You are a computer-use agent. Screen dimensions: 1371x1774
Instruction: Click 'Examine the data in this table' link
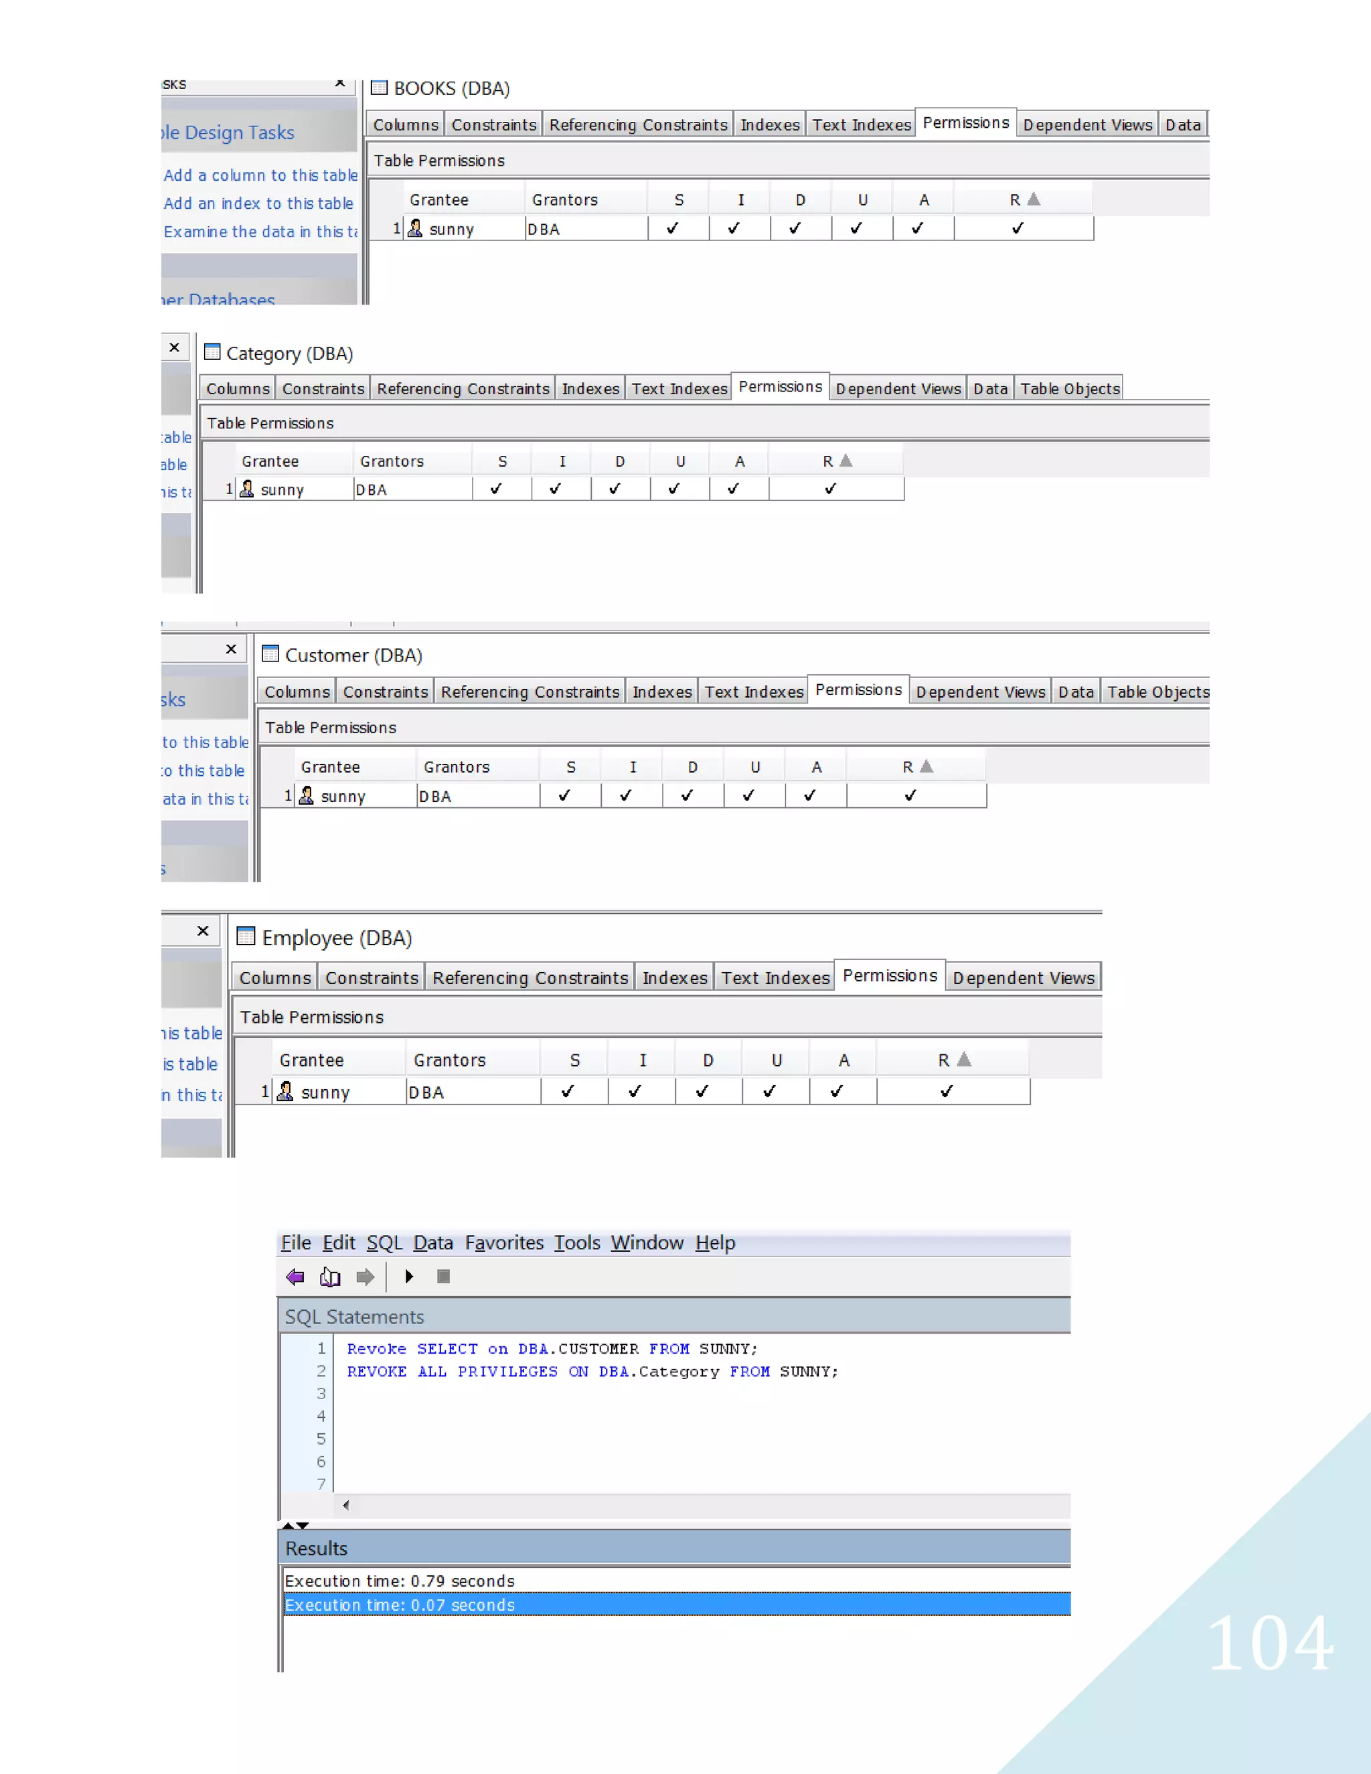click(x=260, y=232)
